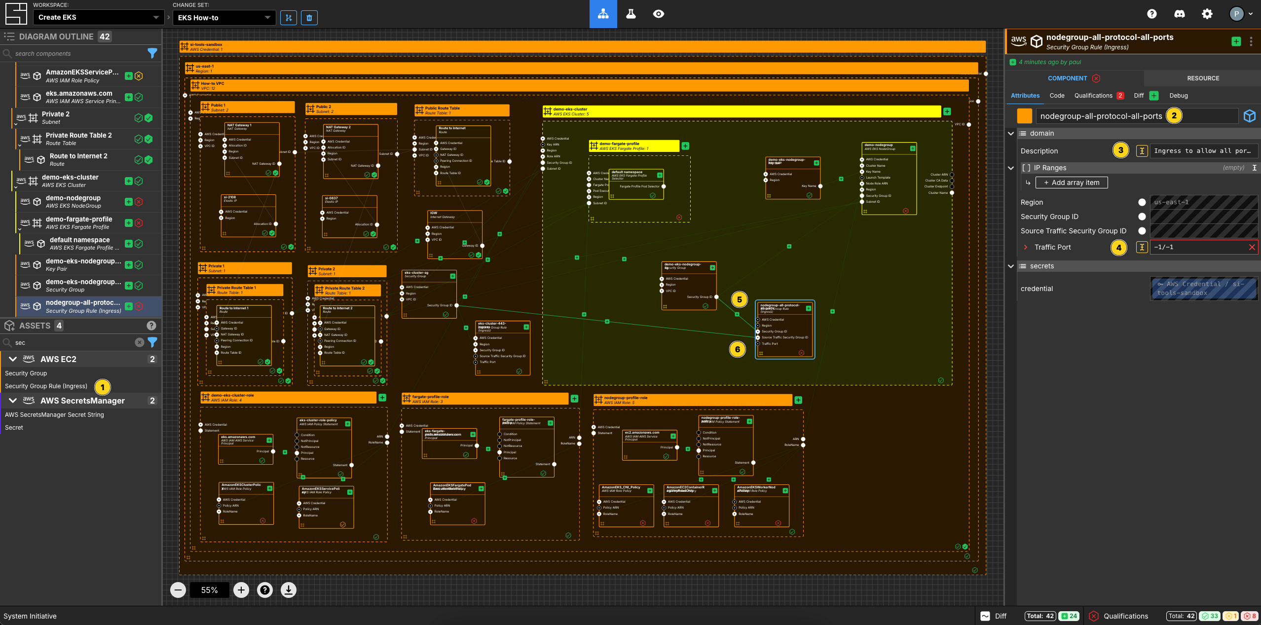Select the default namespace outline row
This screenshot has width=1261, height=625.
point(92,244)
